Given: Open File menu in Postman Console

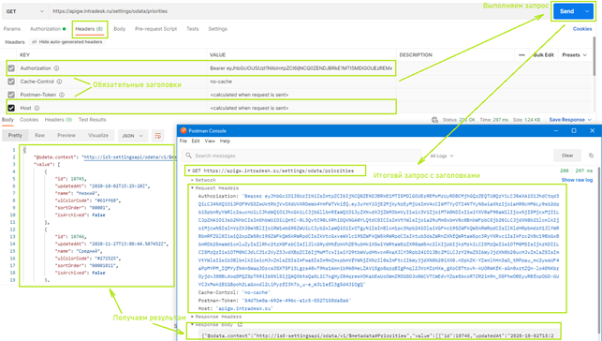Looking at the screenshot, I should (x=184, y=141).
